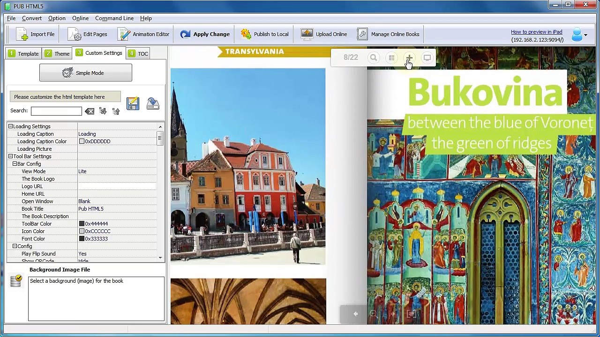Click the Upload Online icon
Viewport: 600px width, 337px height.
[x=307, y=34]
